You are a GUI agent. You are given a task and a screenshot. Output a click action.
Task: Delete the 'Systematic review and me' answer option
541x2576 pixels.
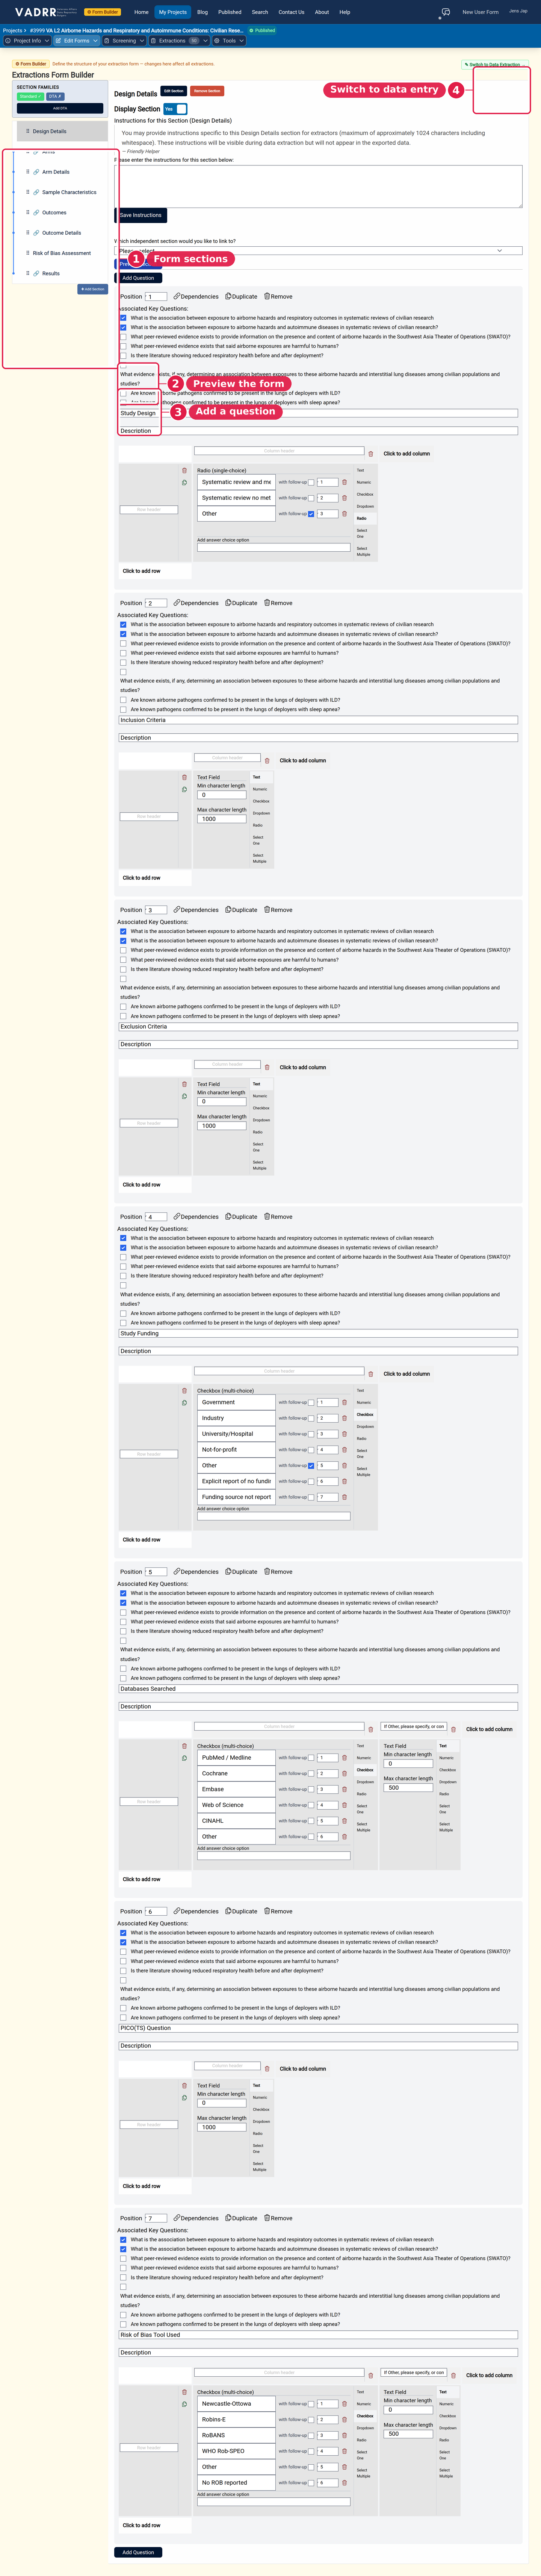345,482
